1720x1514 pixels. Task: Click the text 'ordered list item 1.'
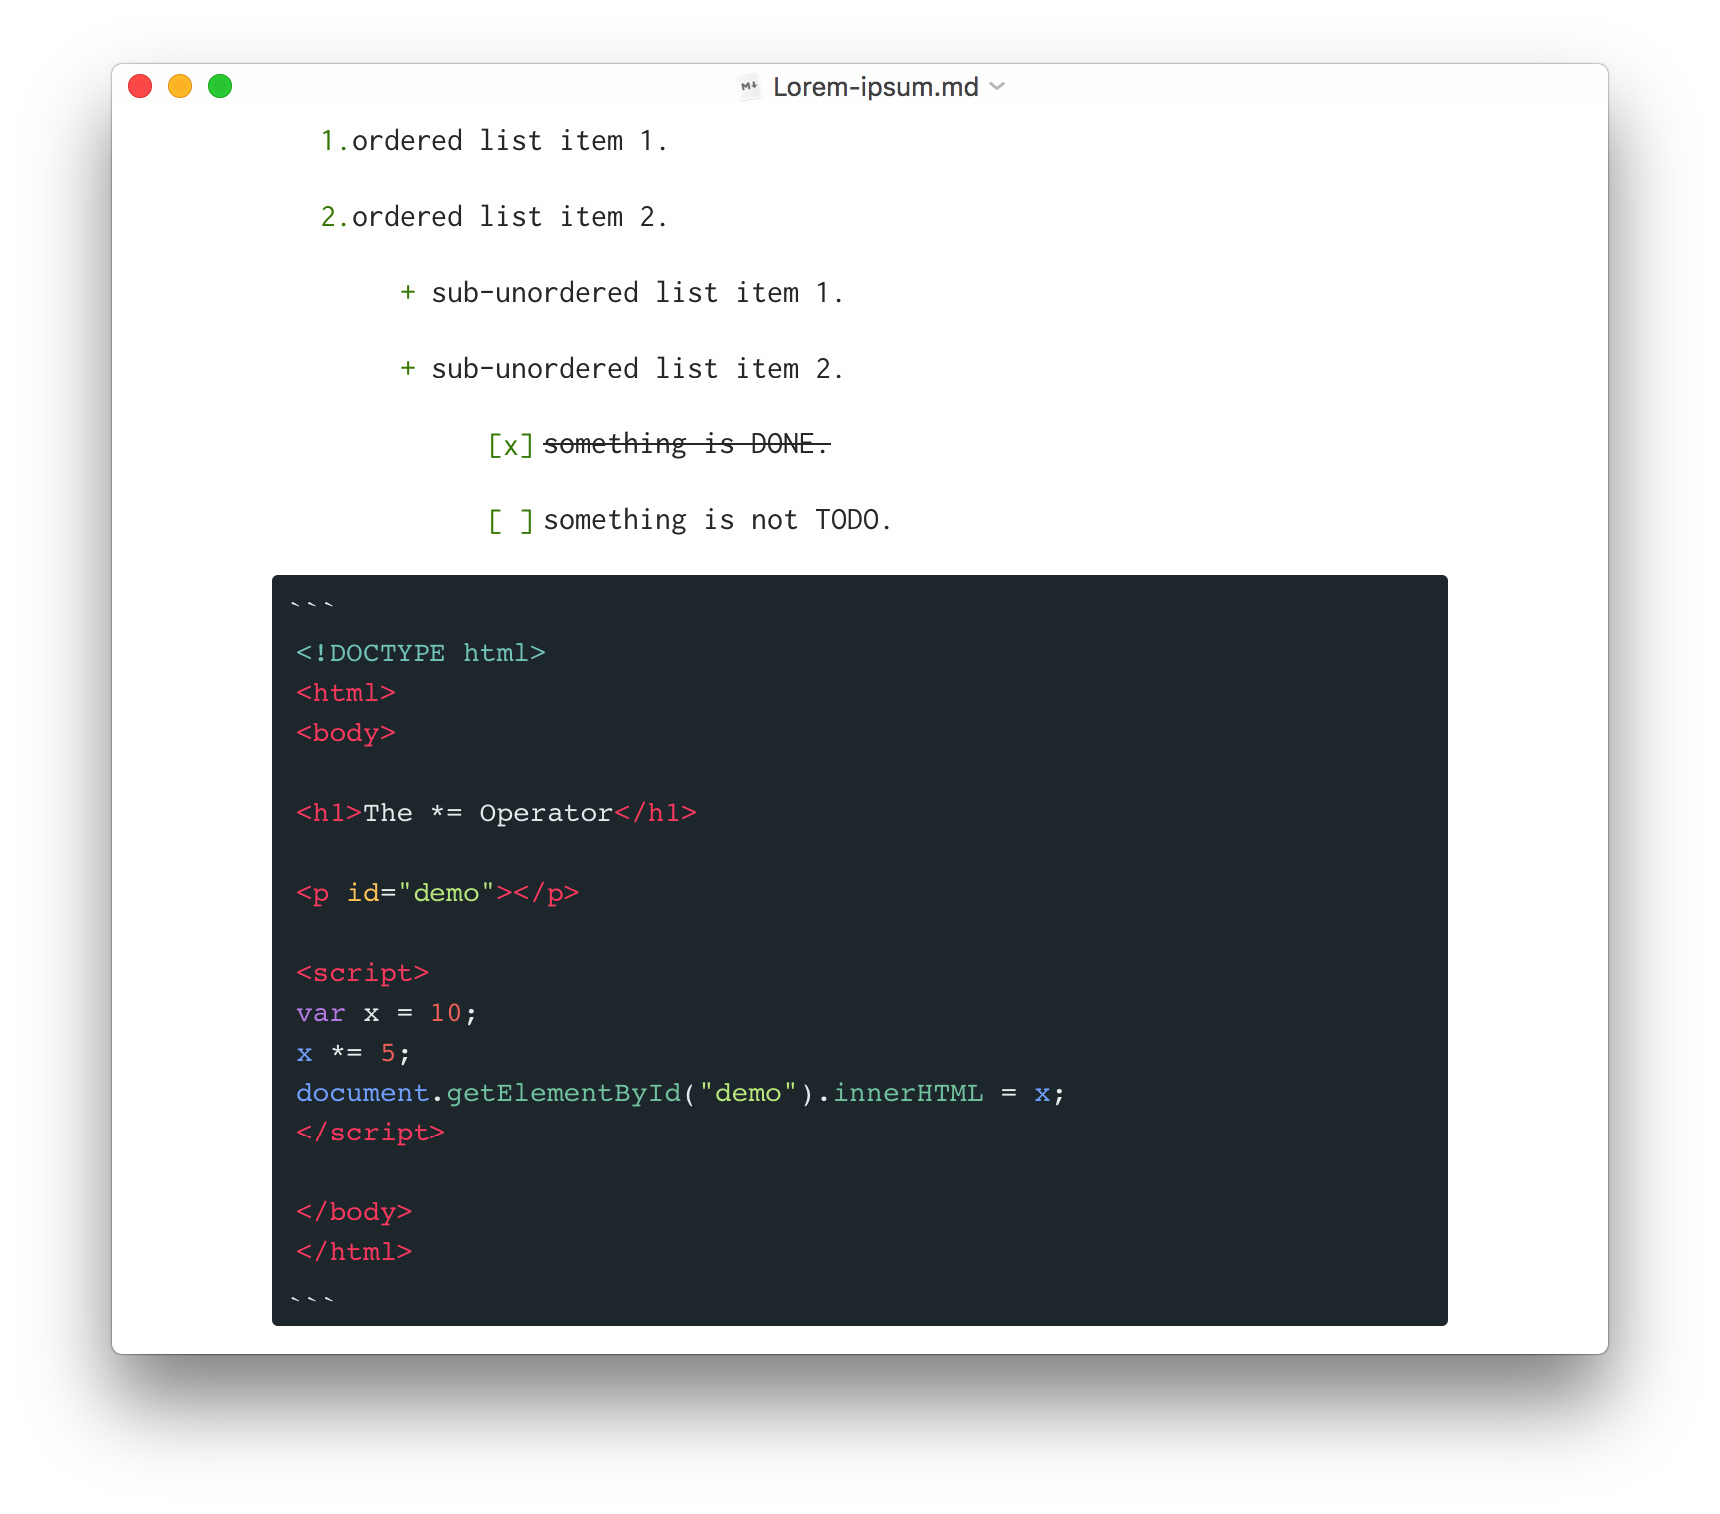[x=509, y=141]
